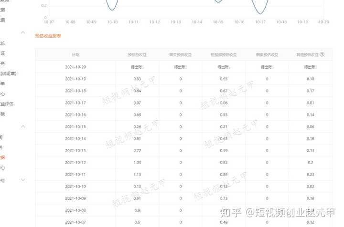Click short-video revenue 0.59 in 2021-10-13 row
This screenshot has width=344, height=227.
(224, 151)
